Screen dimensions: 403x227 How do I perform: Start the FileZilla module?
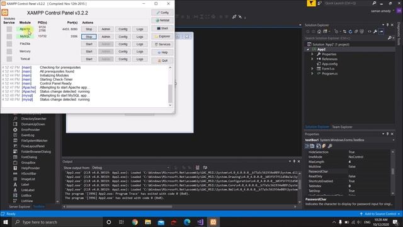89,44
